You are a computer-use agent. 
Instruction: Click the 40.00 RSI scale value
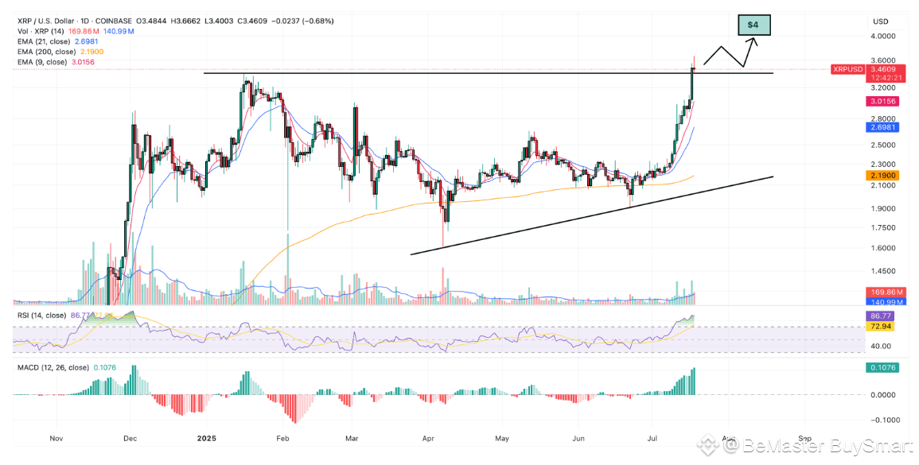pyautogui.click(x=880, y=346)
